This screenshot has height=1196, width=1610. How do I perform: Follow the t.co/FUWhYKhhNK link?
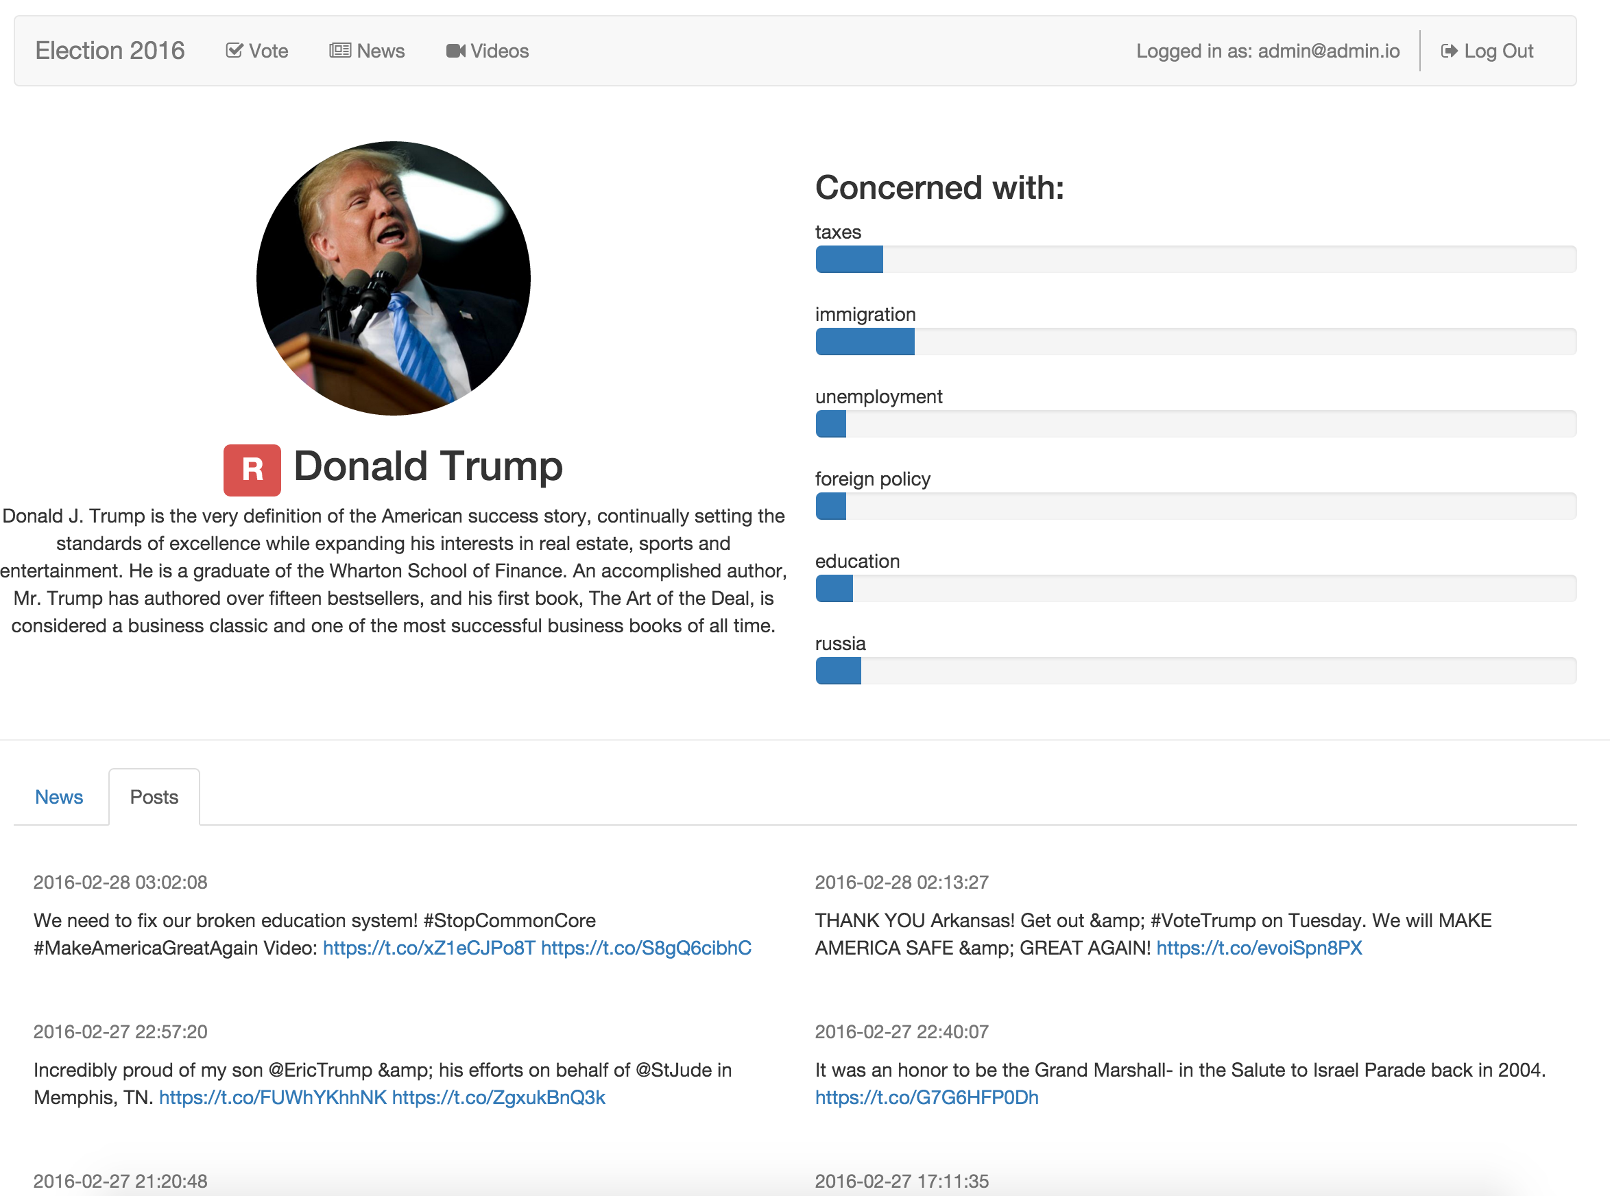click(x=272, y=1097)
